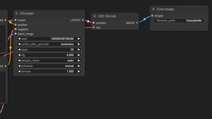Click the negative input socket on KSampler
Screen dimensions: 212x119
15,29
